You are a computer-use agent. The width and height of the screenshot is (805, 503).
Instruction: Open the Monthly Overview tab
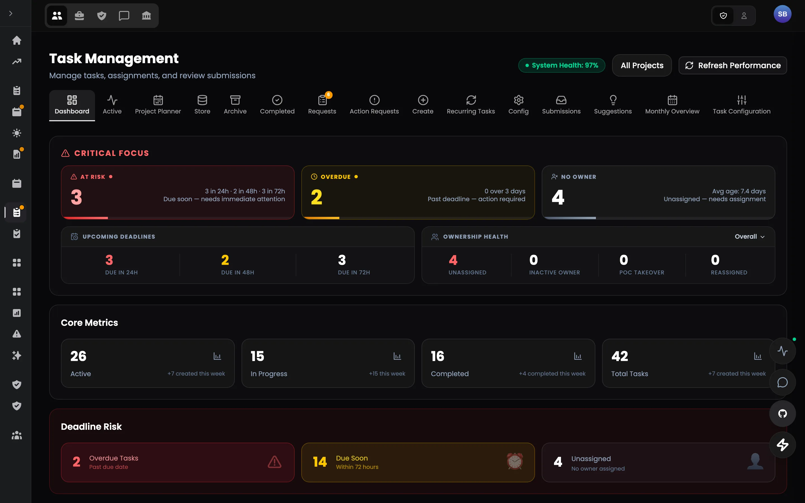[x=672, y=105]
